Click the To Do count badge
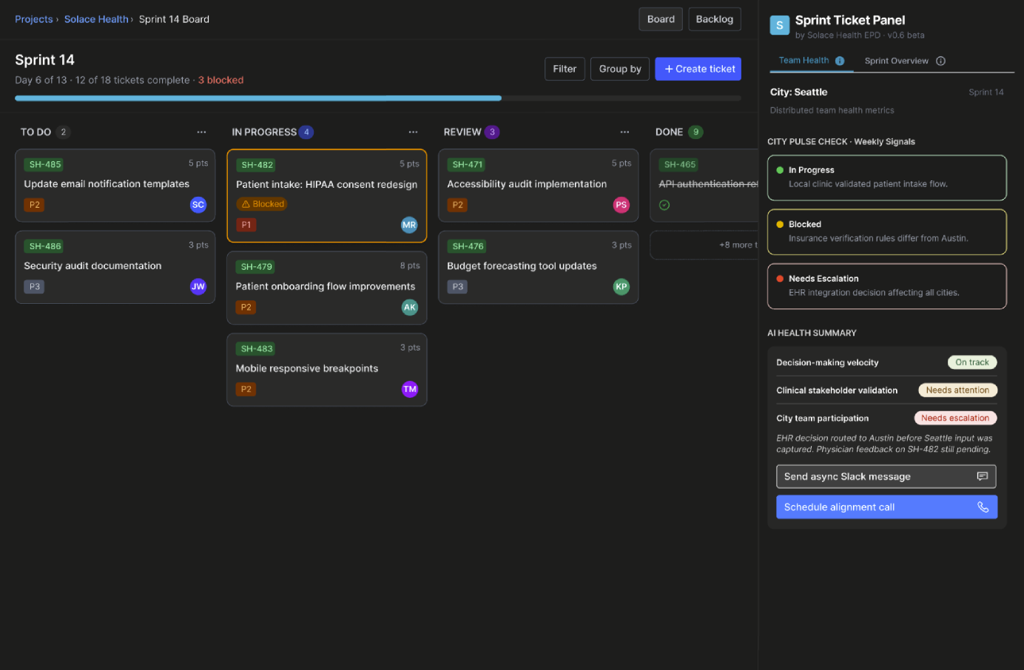The width and height of the screenshot is (1024, 670). point(64,132)
